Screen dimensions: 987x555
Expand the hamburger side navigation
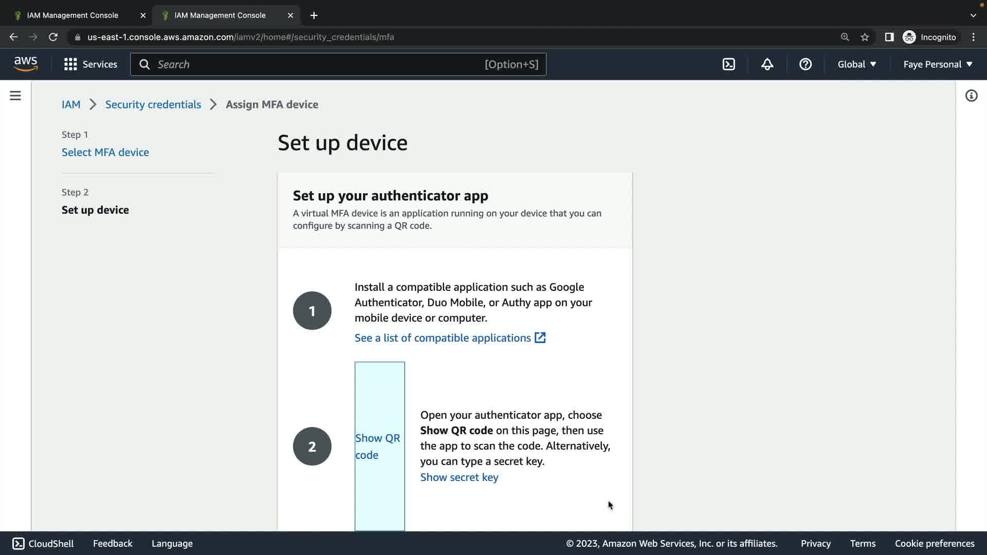(15, 96)
